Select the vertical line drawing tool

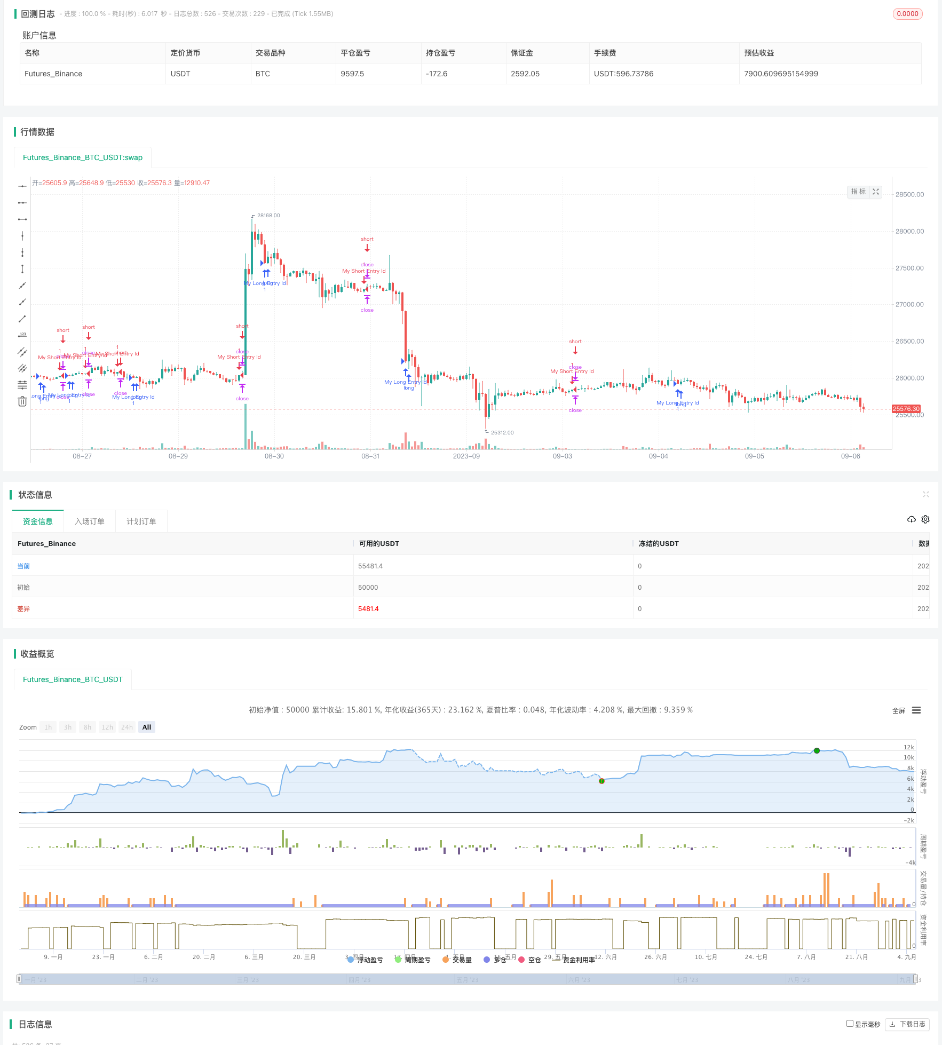(22, 236)
